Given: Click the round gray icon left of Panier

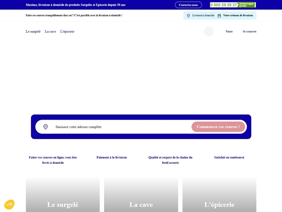Looking at the screenshot, I should [x=208, y=31].
